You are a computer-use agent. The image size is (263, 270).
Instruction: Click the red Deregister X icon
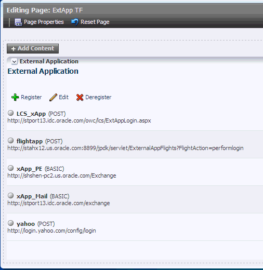(x=80, y=97)
